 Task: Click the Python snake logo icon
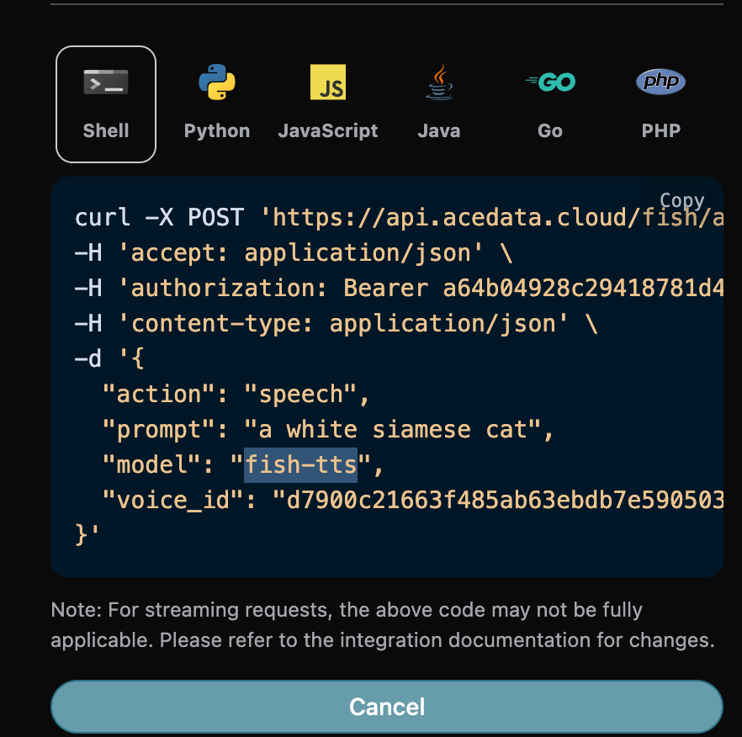[217, 82]
